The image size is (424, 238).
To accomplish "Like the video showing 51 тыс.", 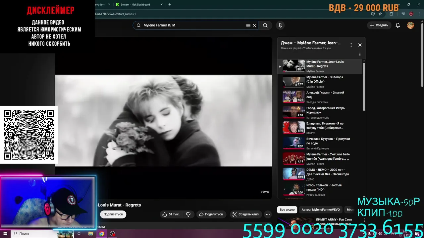I will coord(171,214).
